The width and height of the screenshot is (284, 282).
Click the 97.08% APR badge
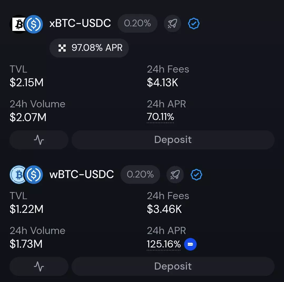tap(89, 48)
